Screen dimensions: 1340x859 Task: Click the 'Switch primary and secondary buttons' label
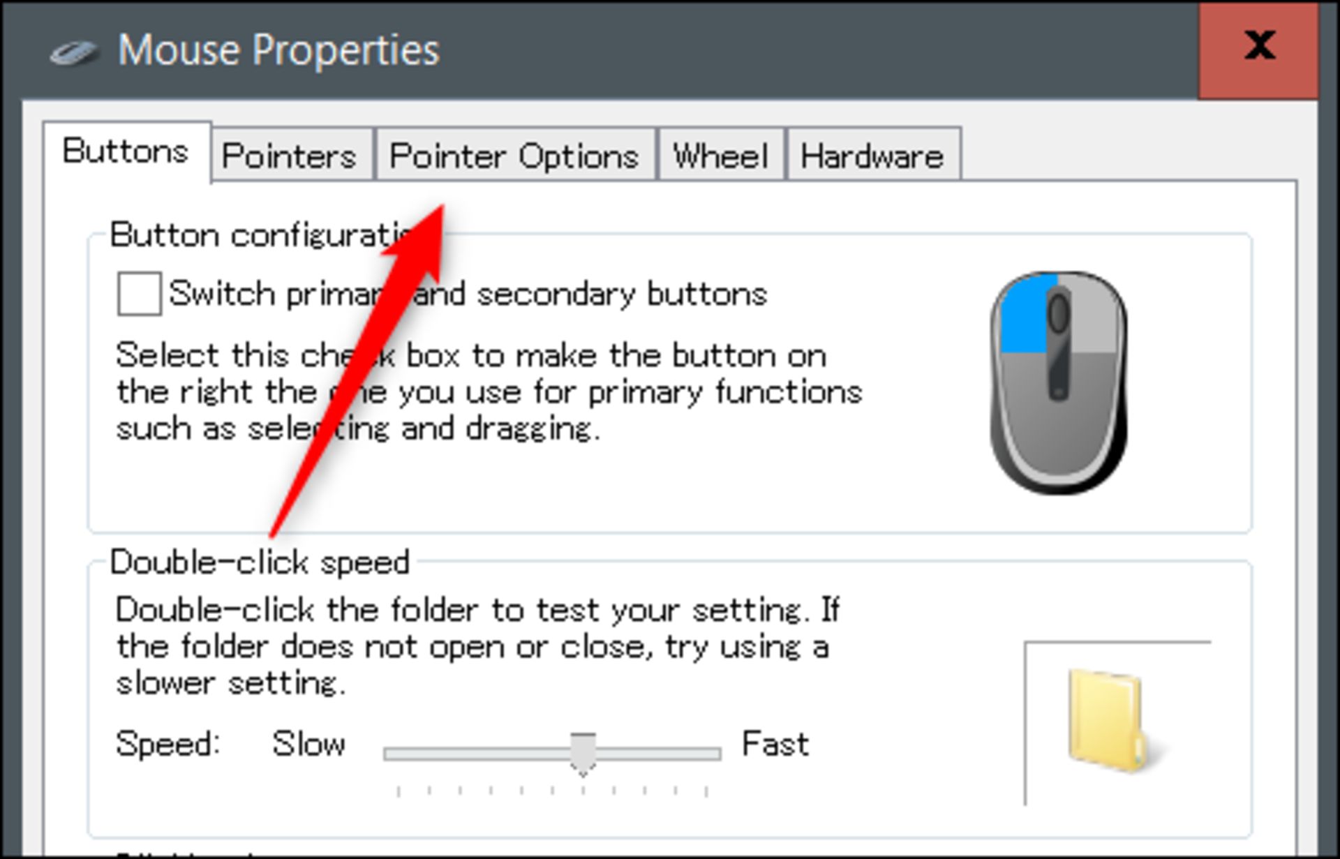(x=468, y=294)
